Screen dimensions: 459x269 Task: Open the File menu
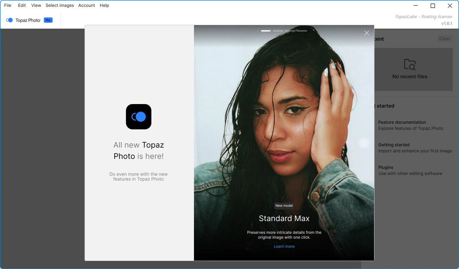pos(8,5)
